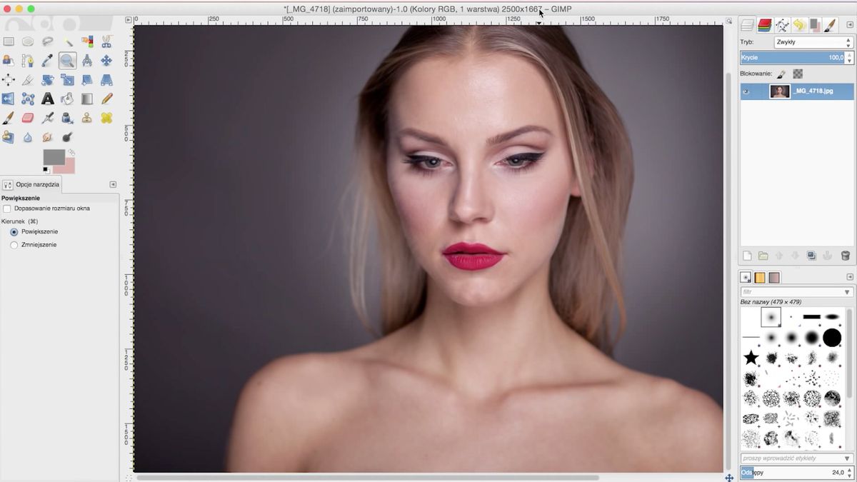Select the Clone stamp tool
This screenshot has width=857, height=482.
click(87, 118)
